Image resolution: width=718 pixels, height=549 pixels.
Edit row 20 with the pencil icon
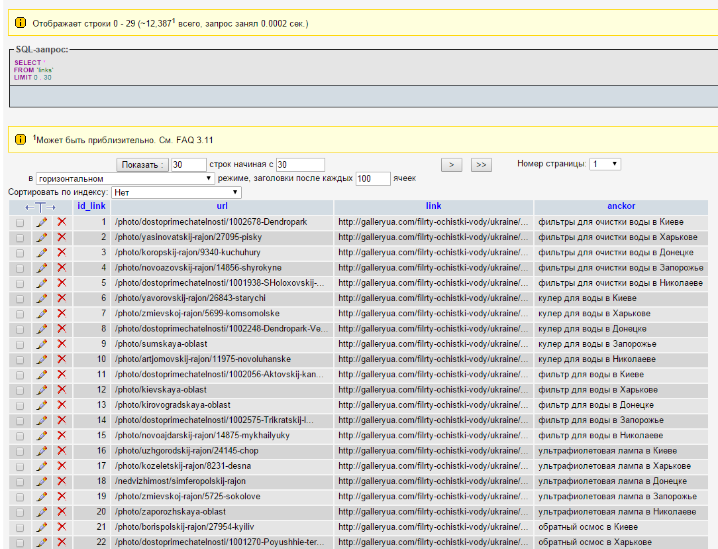click(x=42, y=512)
